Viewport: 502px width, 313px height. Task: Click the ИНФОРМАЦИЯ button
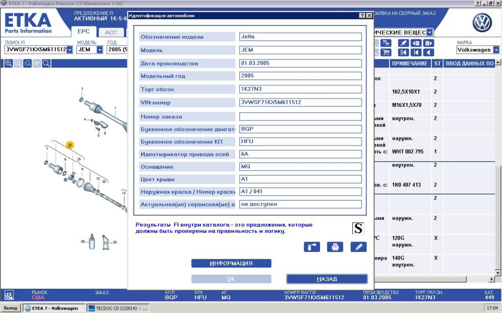[x=231, y=263]
